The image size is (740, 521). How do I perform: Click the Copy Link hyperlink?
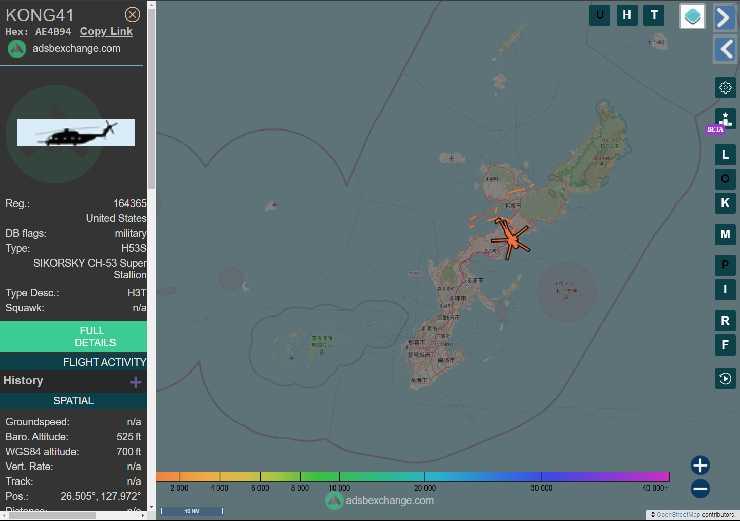[106, 31]
